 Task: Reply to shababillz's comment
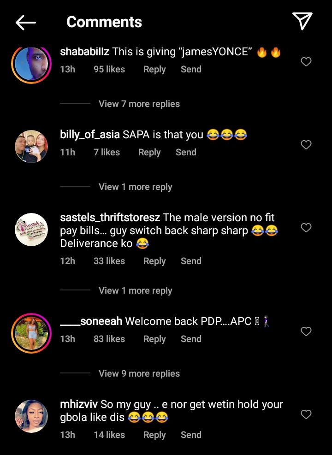click(154, 69)
